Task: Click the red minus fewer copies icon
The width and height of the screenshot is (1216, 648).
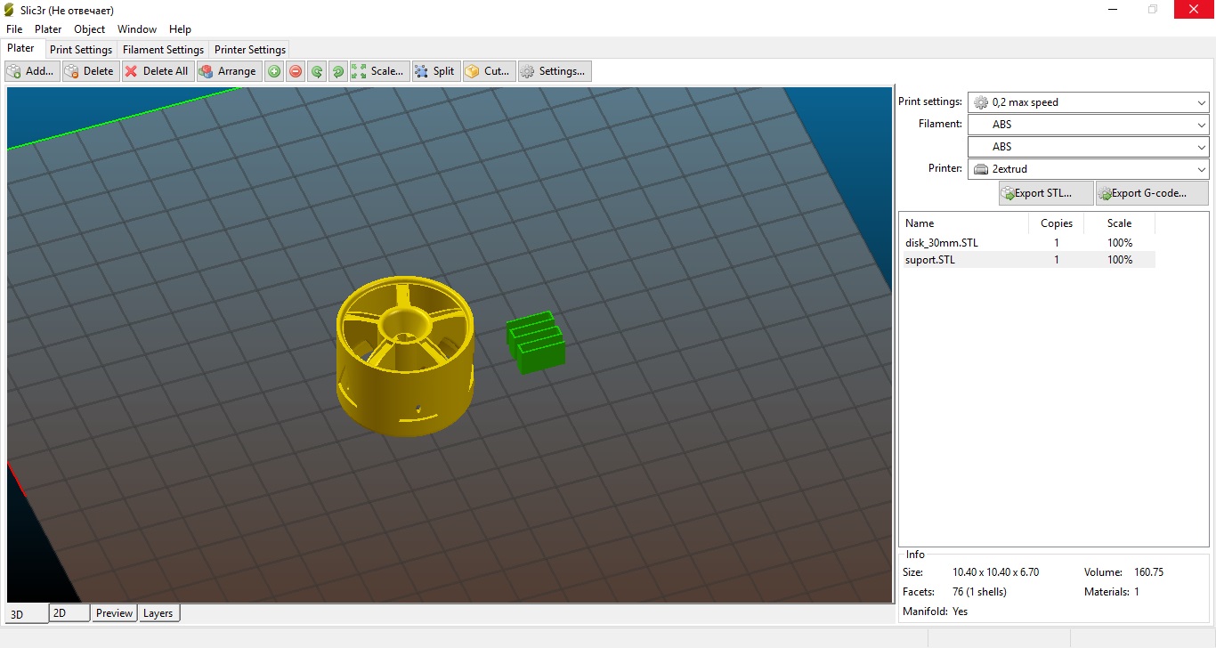Action: pyautogui.click(x=296, y=71)
